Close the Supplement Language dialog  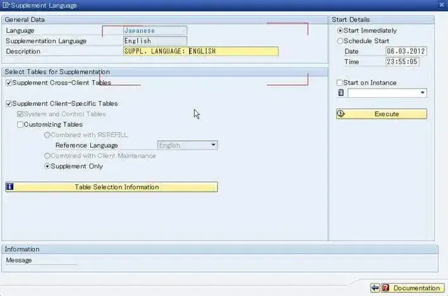442,4
